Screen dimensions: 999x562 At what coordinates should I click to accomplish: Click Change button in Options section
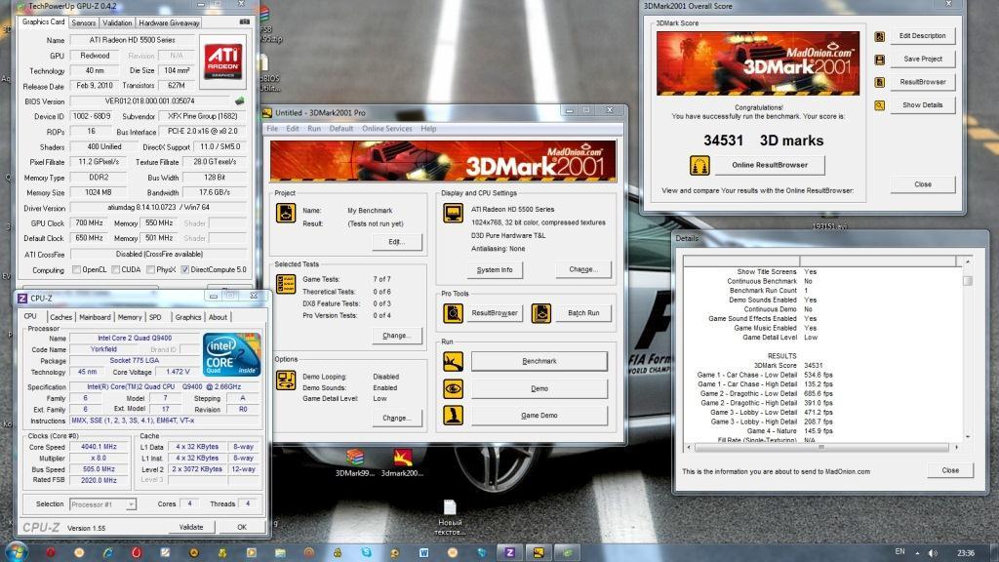click(x=396, y=419)
